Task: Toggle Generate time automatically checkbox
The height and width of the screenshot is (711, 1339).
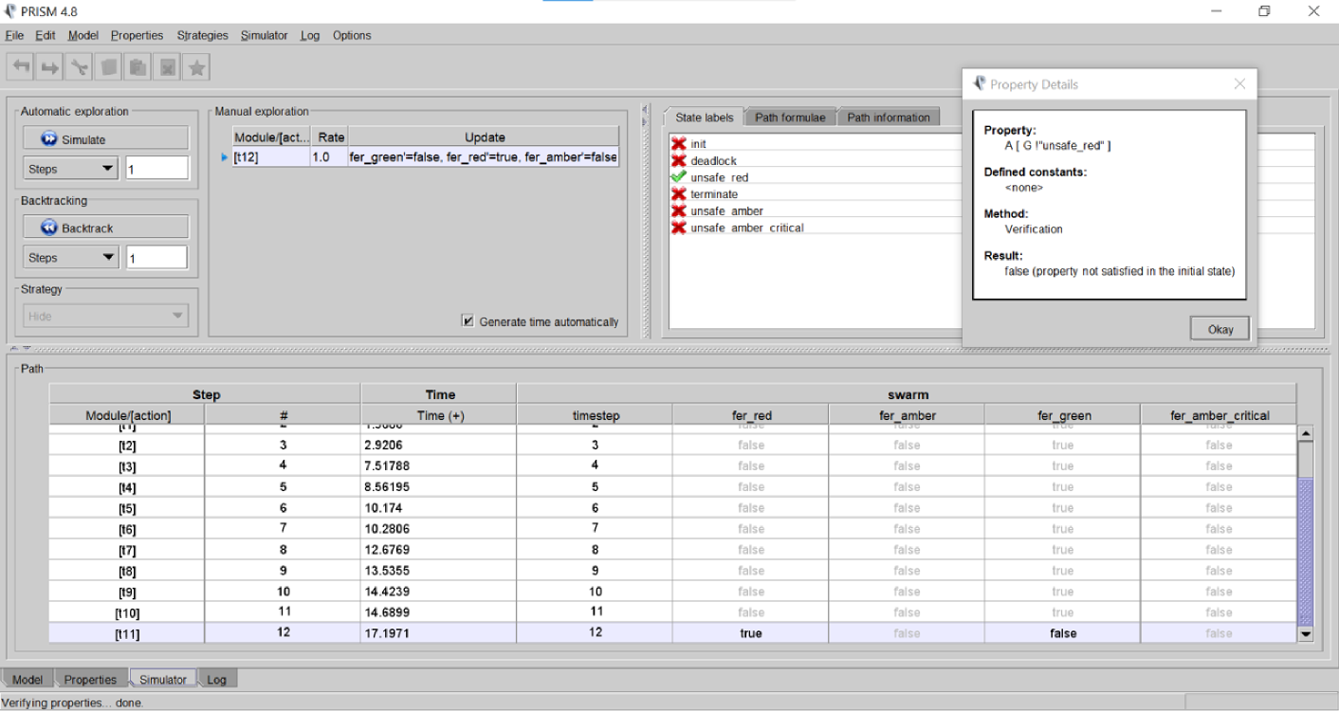Action: (468, 321)
